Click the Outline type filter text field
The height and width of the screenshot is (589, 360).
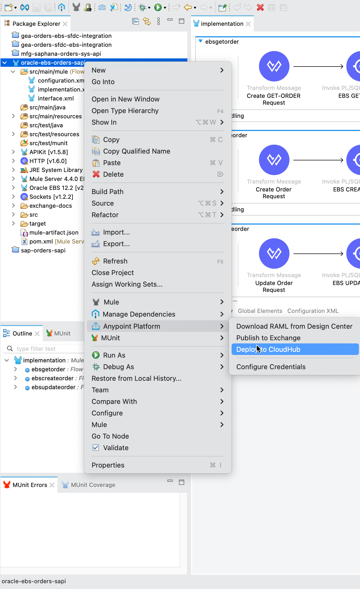pos(44,349)
